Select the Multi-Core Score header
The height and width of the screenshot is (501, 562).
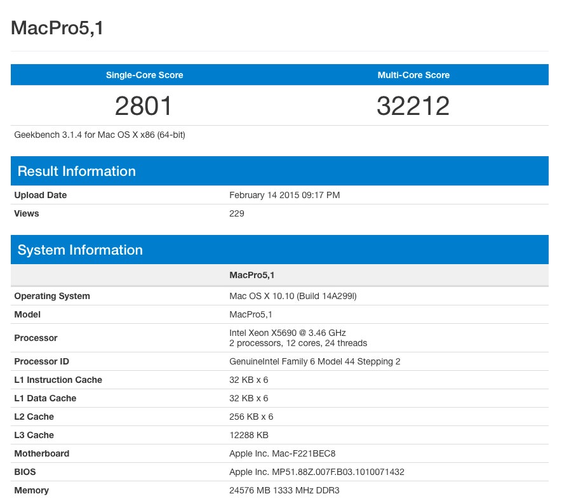(413, 75)
